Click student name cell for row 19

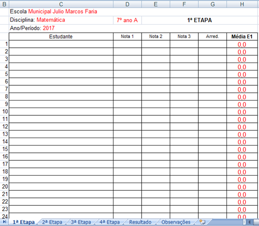point(61,179)
